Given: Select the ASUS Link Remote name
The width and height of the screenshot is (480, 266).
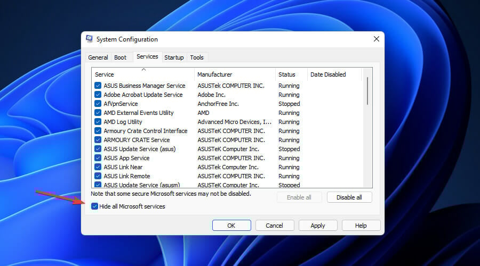Looking at the screenshot, I should (127, 176).
